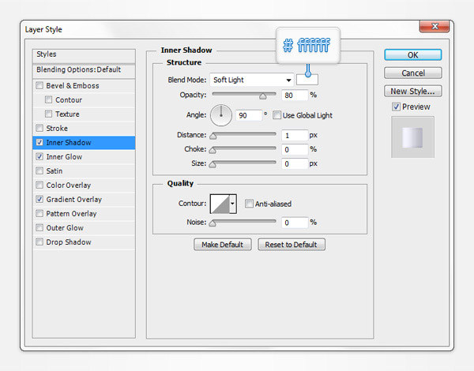Image resolution: width=474 pixels, height=371 pixels.
Task: Open the white shadow color swatch
Action: tap(307, 79)
